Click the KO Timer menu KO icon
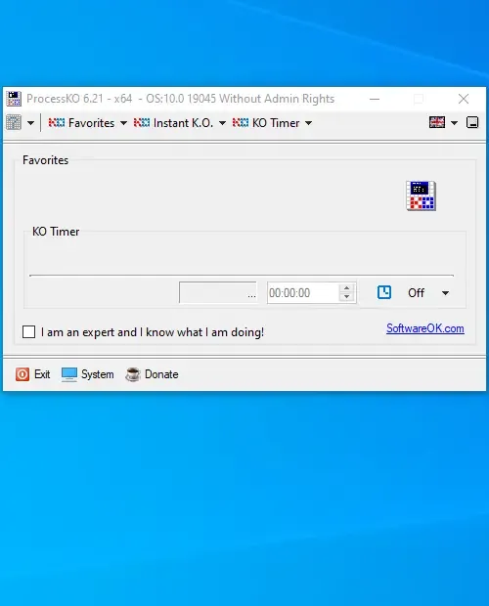Image resolution: width=489 pixels, height=606 pixels. coord(241,123)
